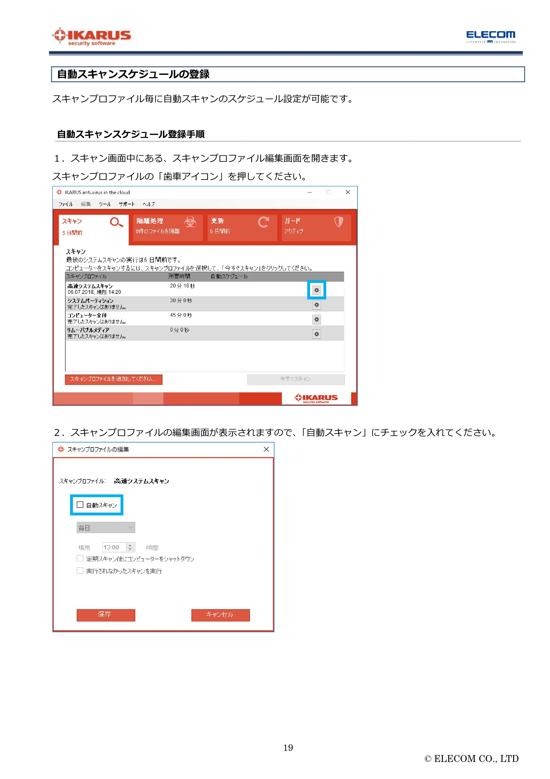The width and height of the screenshot is (550, 779).
Task: Open the ツール menu
Action: pyautogui.click(x=105, y=204)
